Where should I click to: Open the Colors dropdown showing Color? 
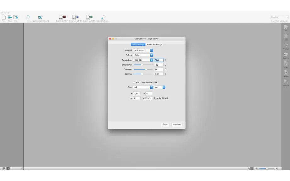143,55
